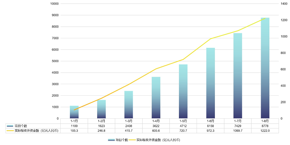Viewport: 290px width, 145px height.
Task: Click 实际吸收外资金额 legend text below the chart
Action: click(158, 140)
